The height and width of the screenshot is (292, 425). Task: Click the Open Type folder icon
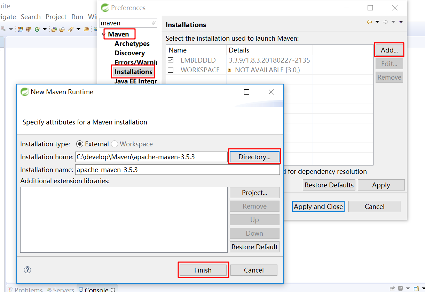pos(54,29)
